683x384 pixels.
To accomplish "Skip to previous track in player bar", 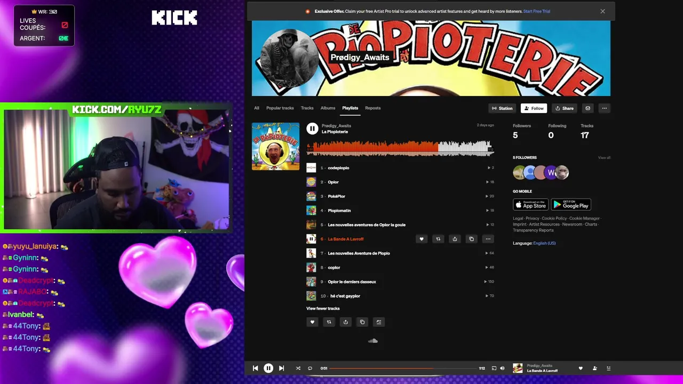I will (256, 368).
